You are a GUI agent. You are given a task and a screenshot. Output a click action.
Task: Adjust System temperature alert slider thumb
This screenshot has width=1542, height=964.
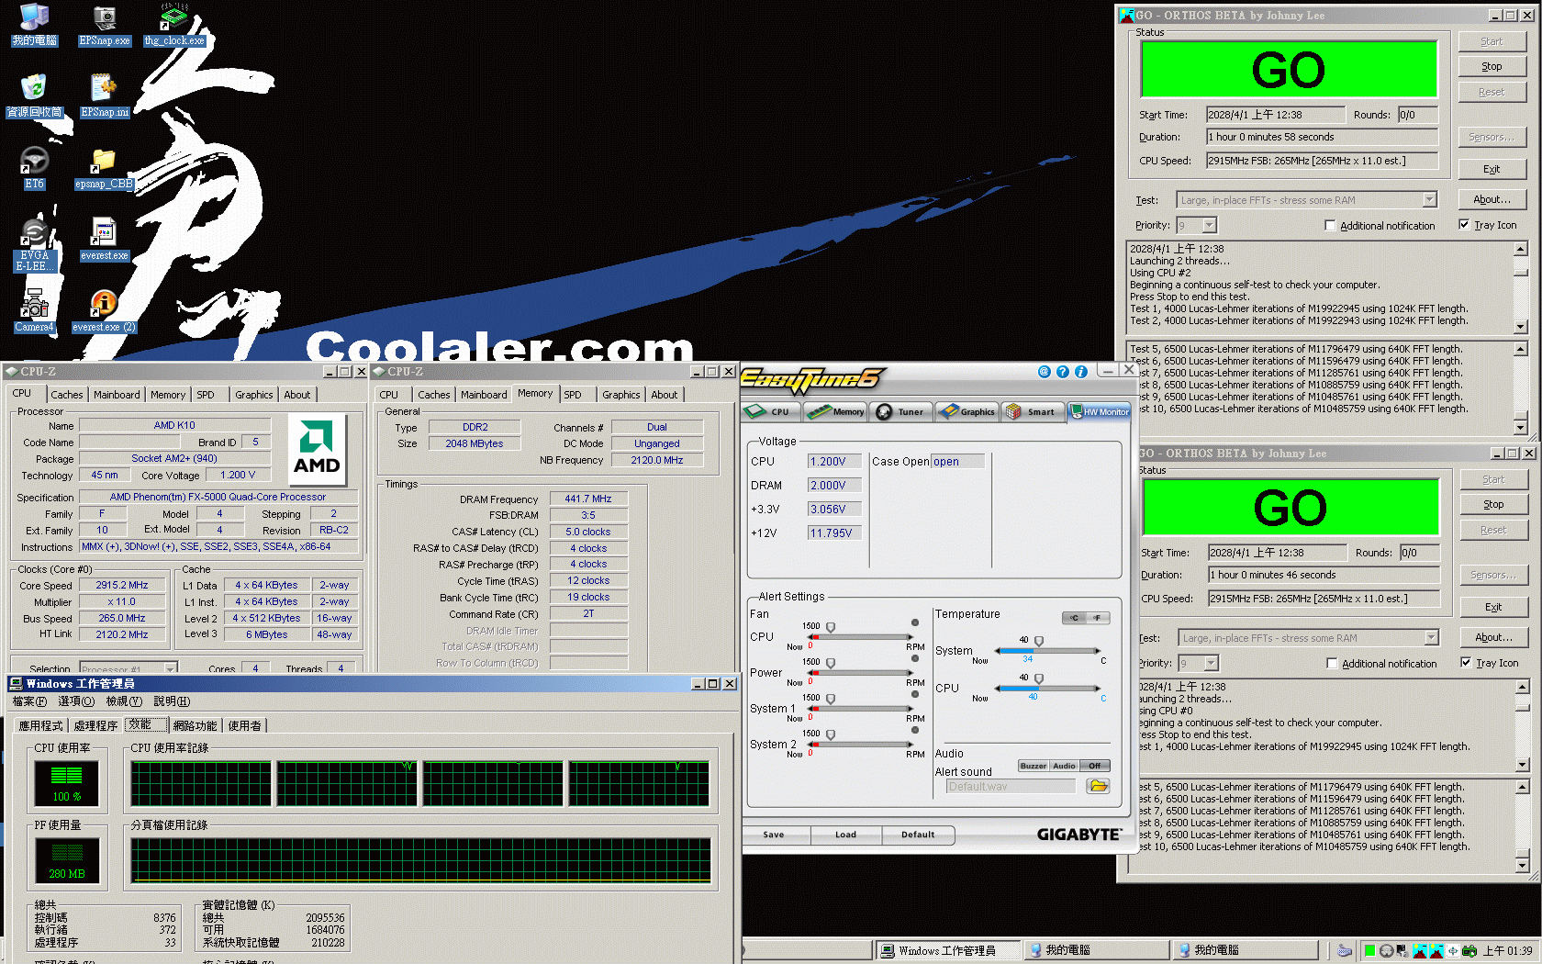point(1039,641)
